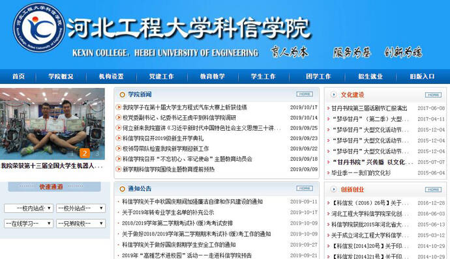Click arrow bullet before 我院学子在第十届大学生方程式汽车大赛
The image size is (450, 259).
118,107
